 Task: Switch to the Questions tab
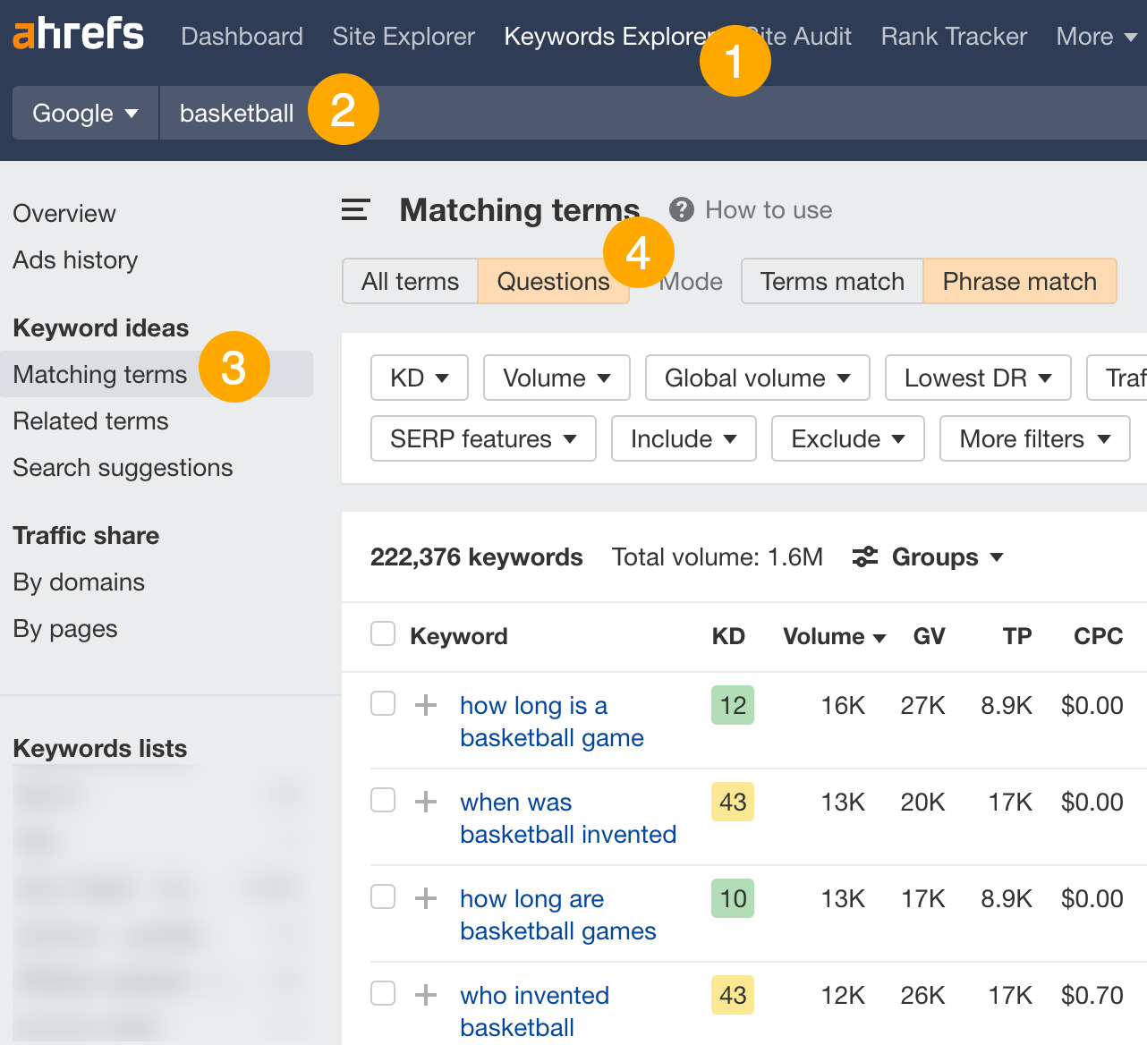pos(552,281)
